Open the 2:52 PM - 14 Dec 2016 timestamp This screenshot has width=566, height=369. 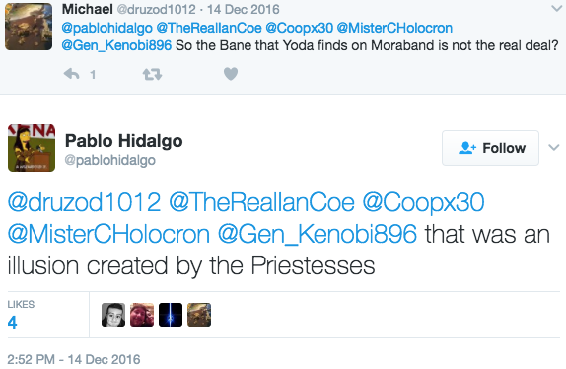pos(74,359)
